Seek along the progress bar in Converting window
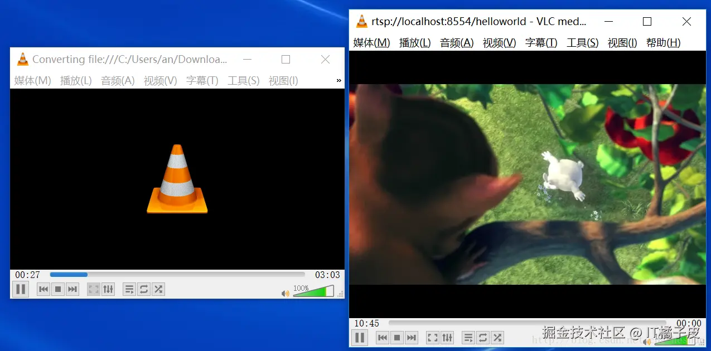This screenshot has width=711, height=351. [x=177, y=275]
